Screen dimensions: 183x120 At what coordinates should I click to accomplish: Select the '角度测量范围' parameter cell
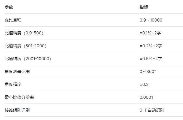tap(17, 72)
